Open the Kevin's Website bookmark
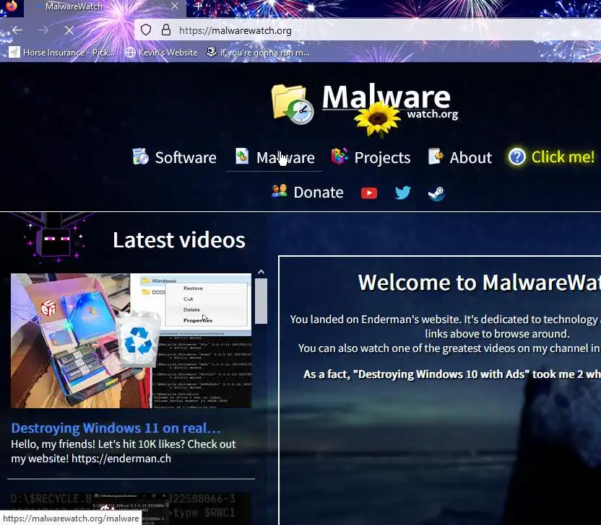 pos(161,53)
